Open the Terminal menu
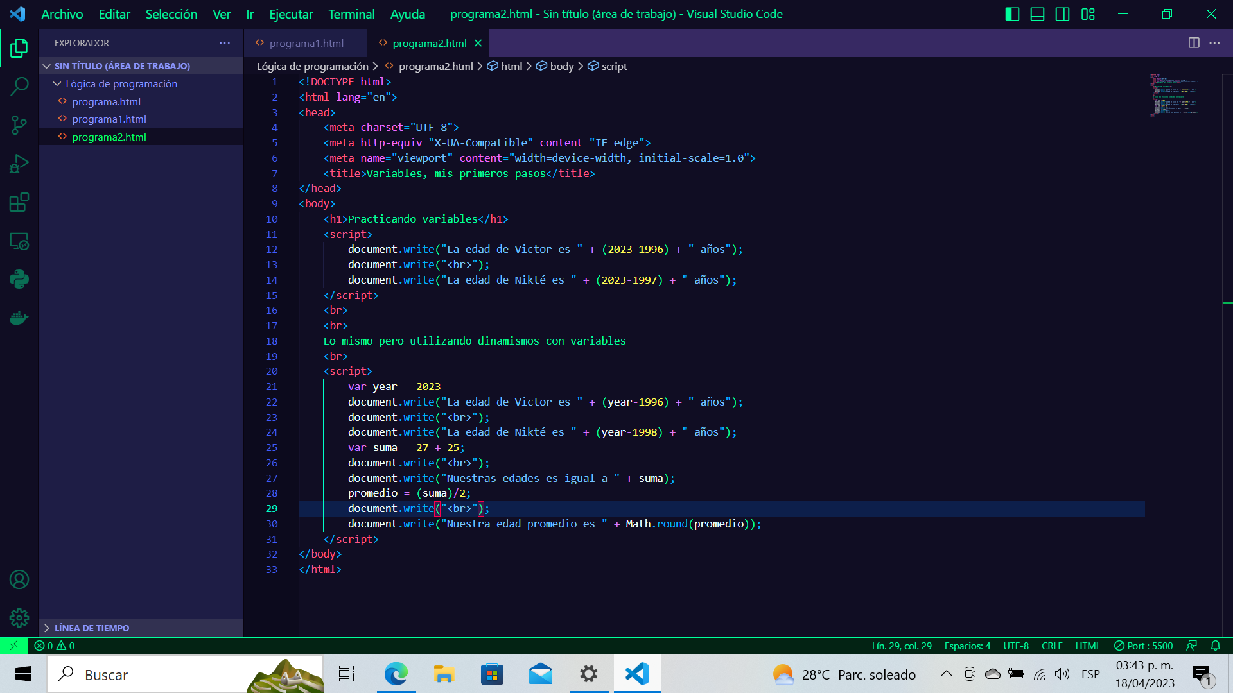Screen dimensions: 1233x693 [x=351, y=14]
